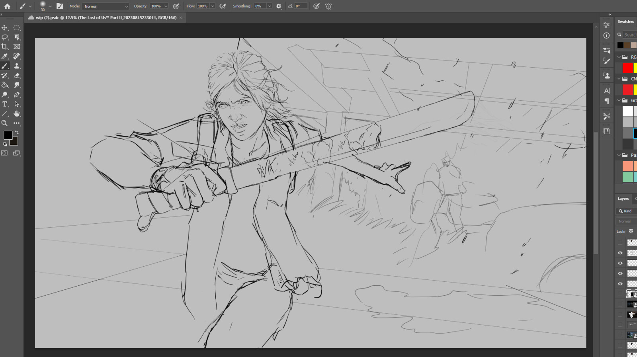Filter layers by Kind dropdown
The height and width of the screenshot is (357, 637).
[x=627, y=211]
